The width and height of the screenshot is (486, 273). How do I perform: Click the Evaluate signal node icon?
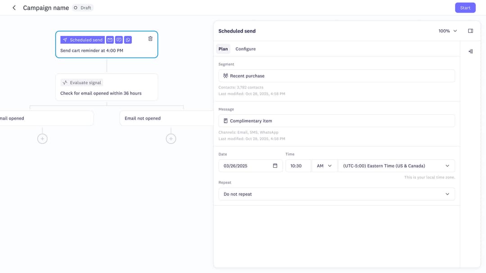point(65,82)
